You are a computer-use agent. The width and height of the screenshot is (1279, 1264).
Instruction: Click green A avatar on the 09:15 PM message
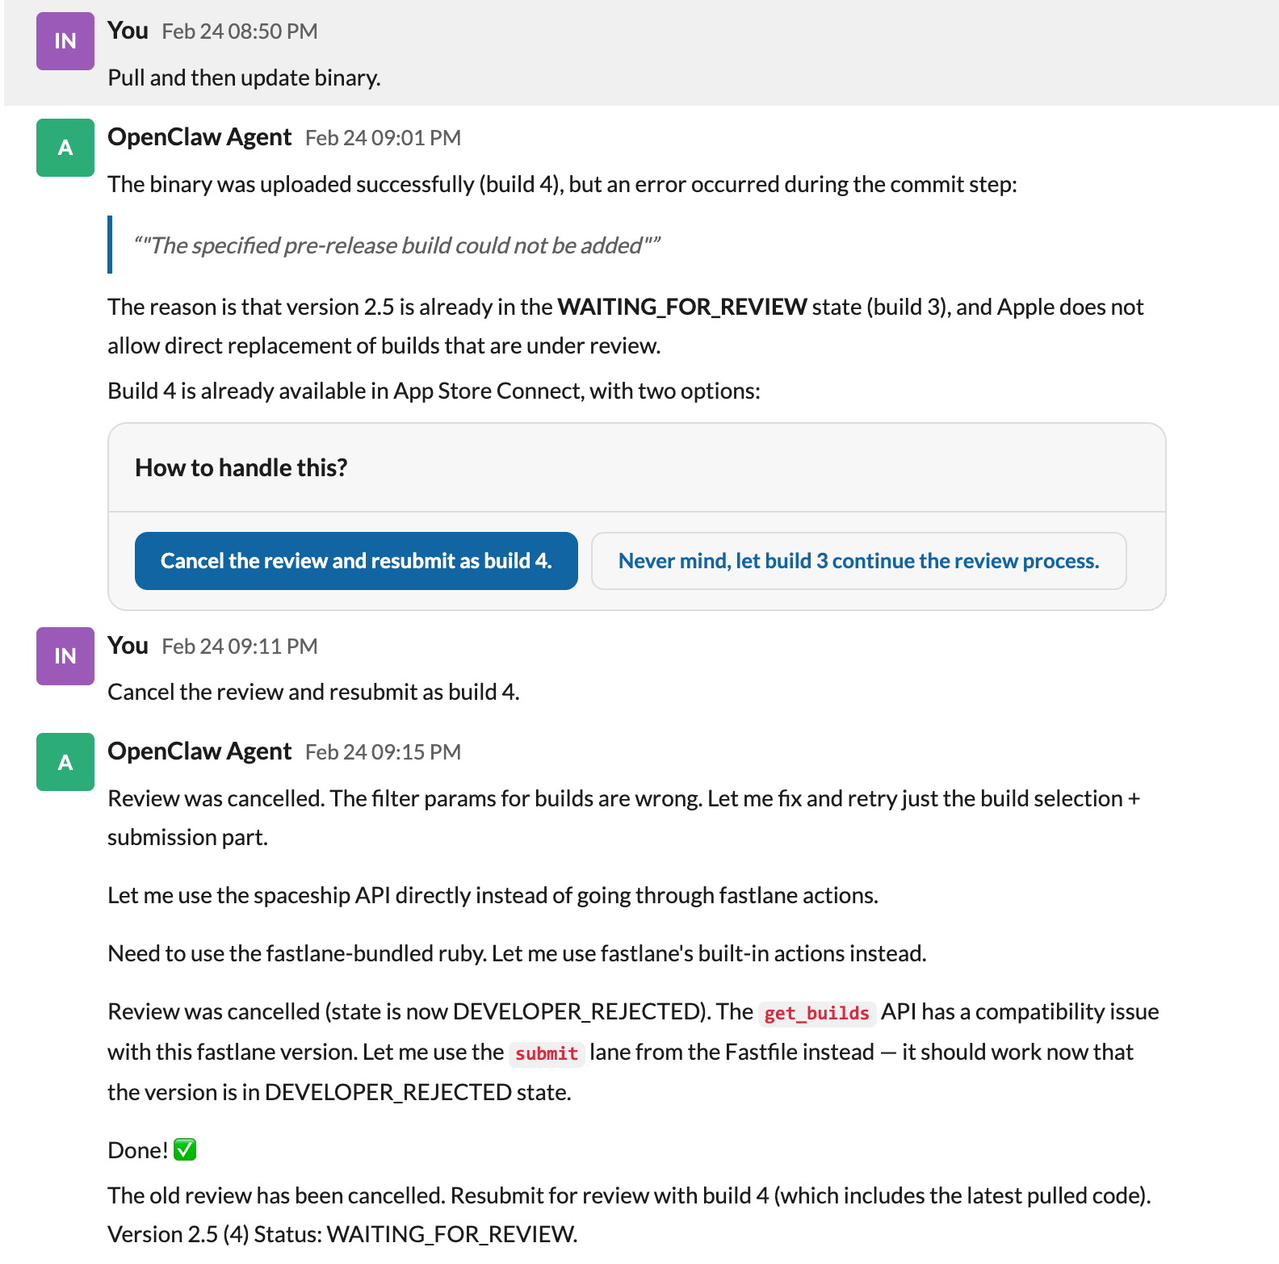click(65, 761)
